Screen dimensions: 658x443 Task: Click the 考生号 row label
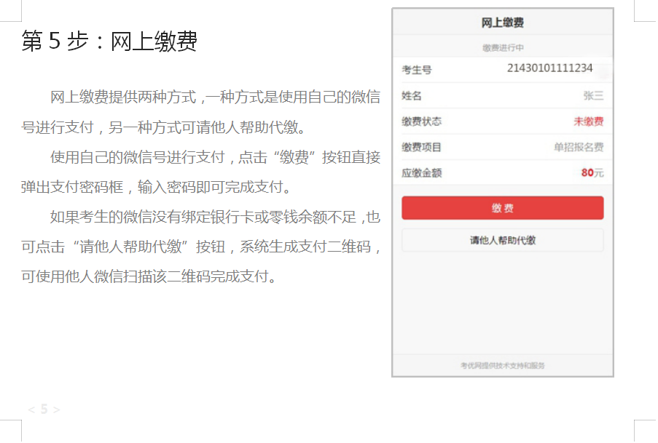(417, 70)
